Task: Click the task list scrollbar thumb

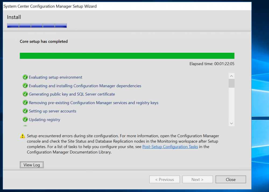Action: [231, 83]
